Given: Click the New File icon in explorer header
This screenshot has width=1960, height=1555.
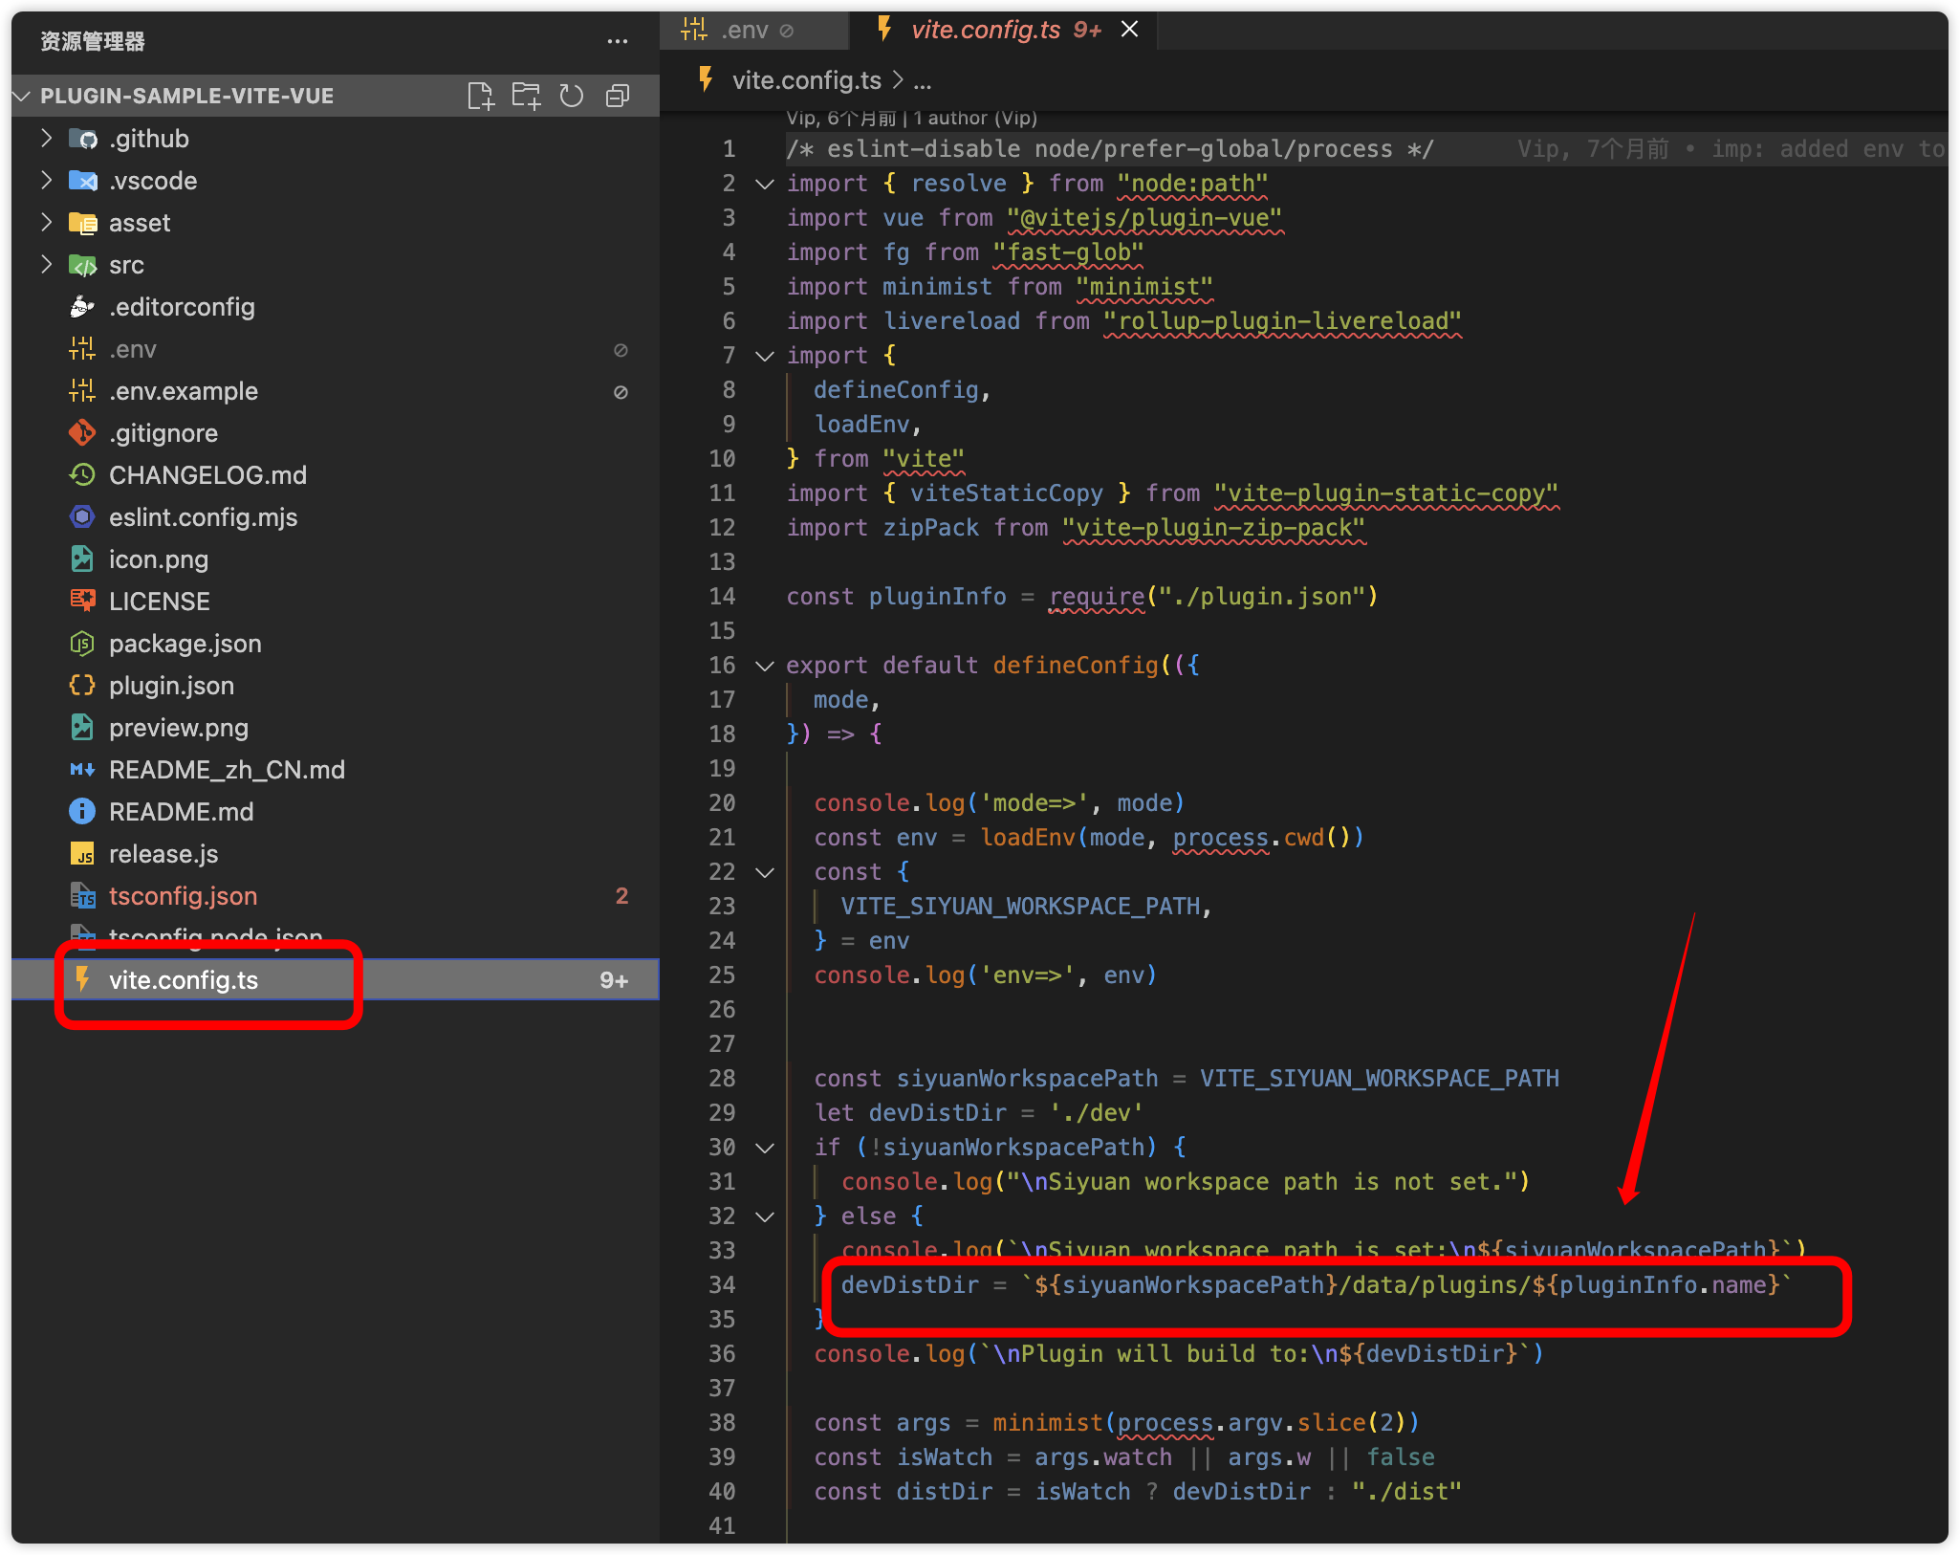Looking at the screenshot, I should pyautogui.click(x=480, y=96).
